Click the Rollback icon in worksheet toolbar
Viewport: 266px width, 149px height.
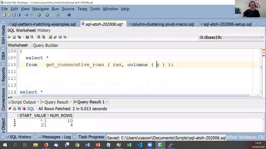[x=44, y=37]
